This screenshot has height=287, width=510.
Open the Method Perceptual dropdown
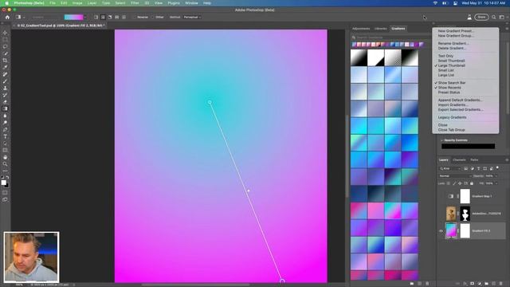click(x=192, y=18)
